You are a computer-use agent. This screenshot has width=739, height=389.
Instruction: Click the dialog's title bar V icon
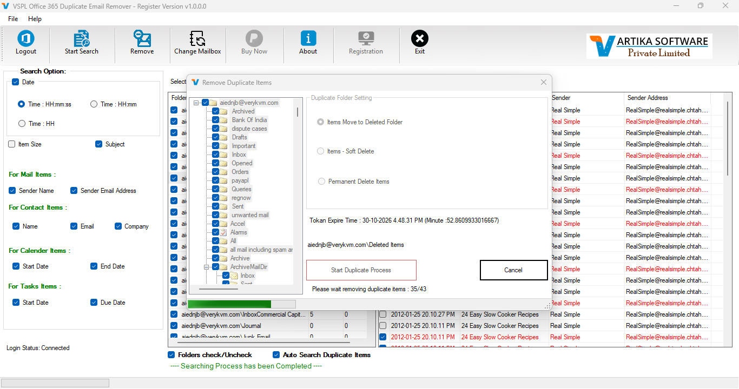[195, 82]
